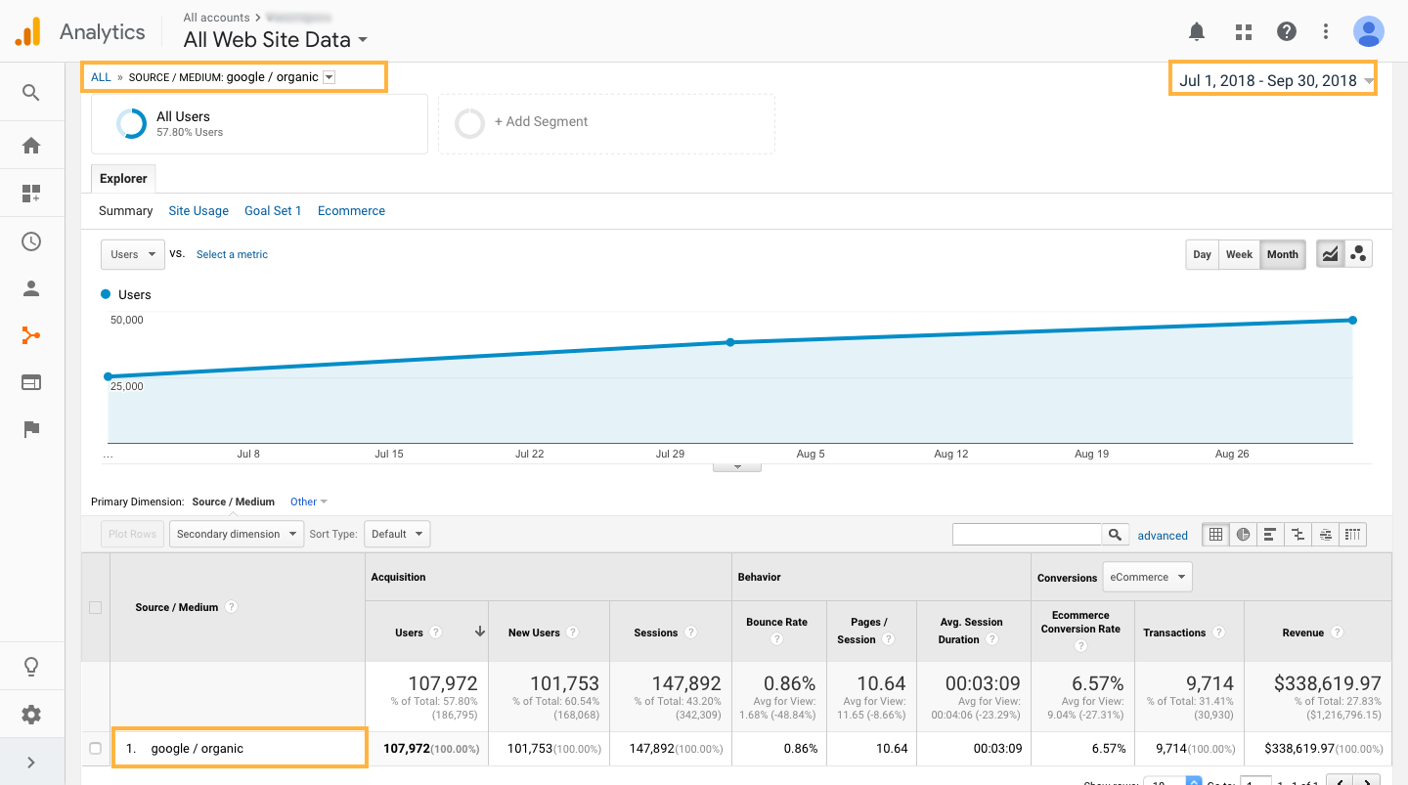
Task: Click into the table search field
Action: [1028, 535]
